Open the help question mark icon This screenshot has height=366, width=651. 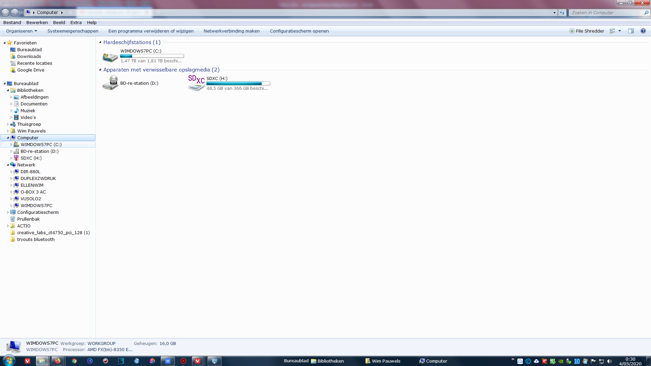pyautogui.click(x=643, y=31)
